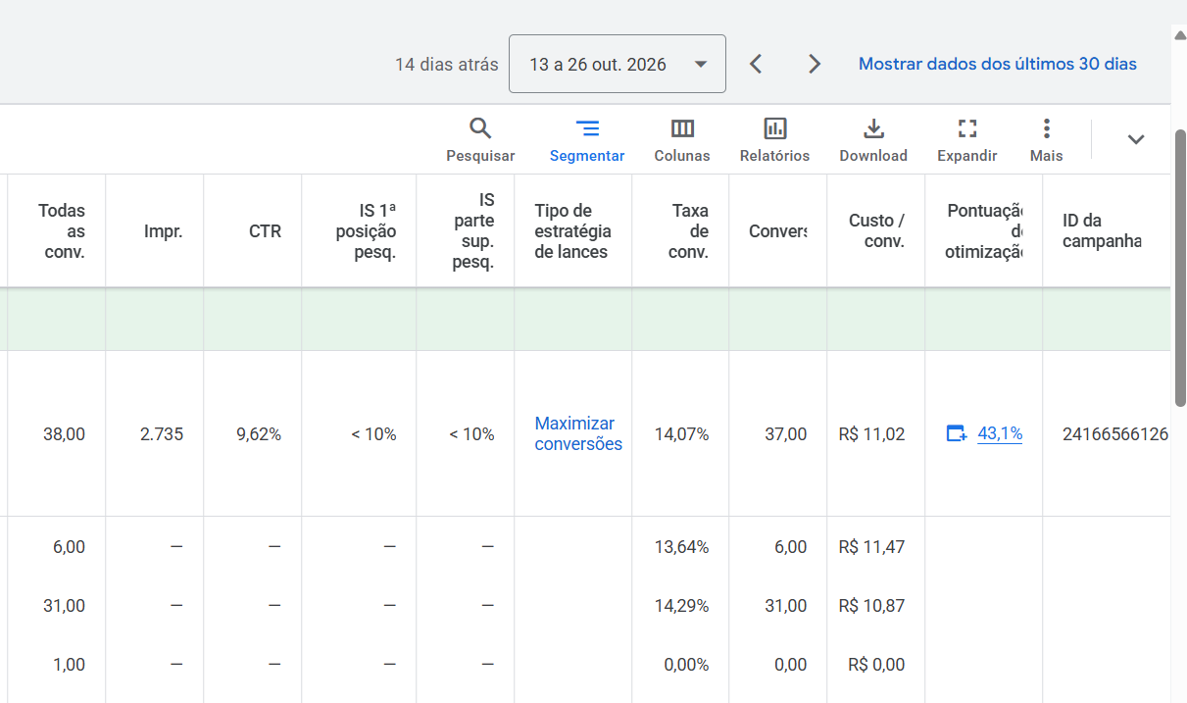
Task: Open the Segmentar menu
Action: click(x=587, y=140)
